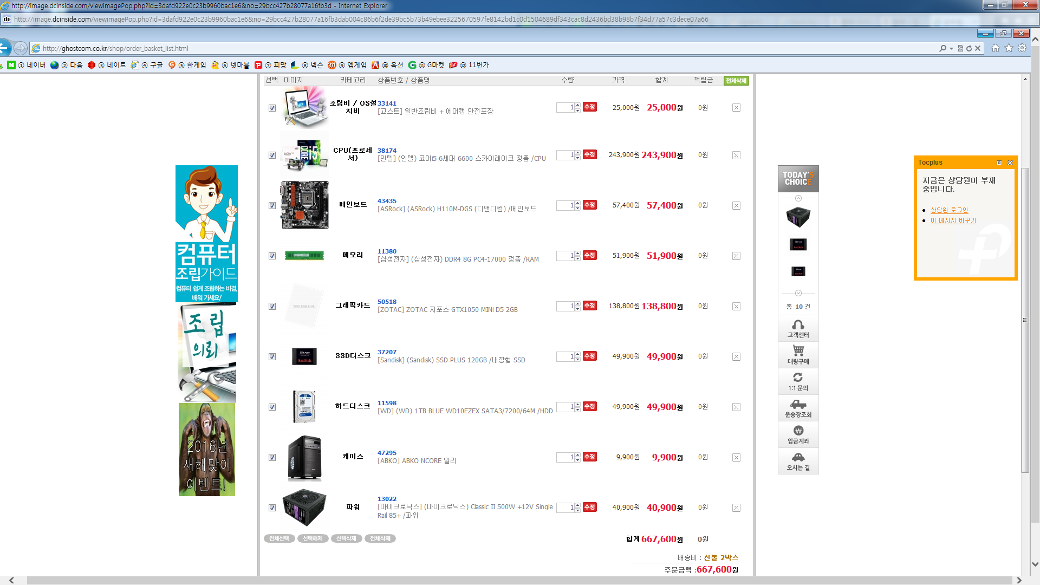Click the 1:1 문의 refresh icon
The image size is (1040, 585).
click(798, 378)
